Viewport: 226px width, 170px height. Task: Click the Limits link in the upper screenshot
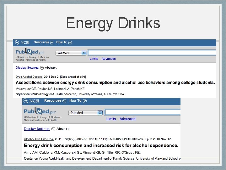point(94,59)
